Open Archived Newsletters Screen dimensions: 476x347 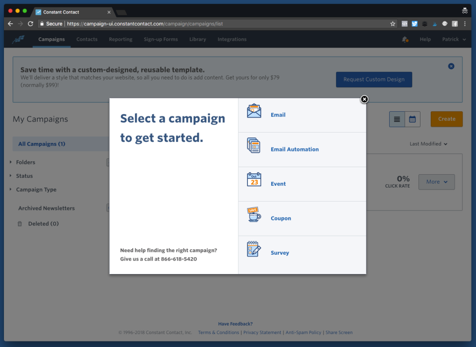click(47, 208)
